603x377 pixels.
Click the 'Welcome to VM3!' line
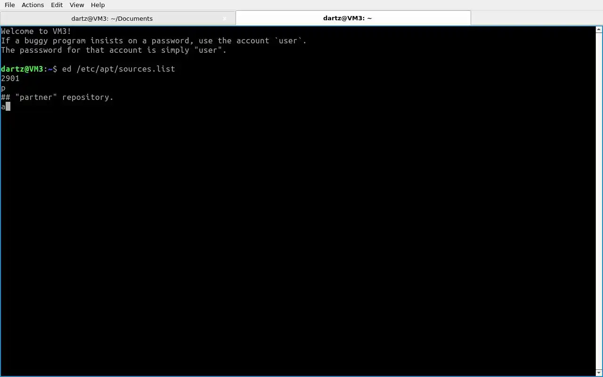pos(36,31)
